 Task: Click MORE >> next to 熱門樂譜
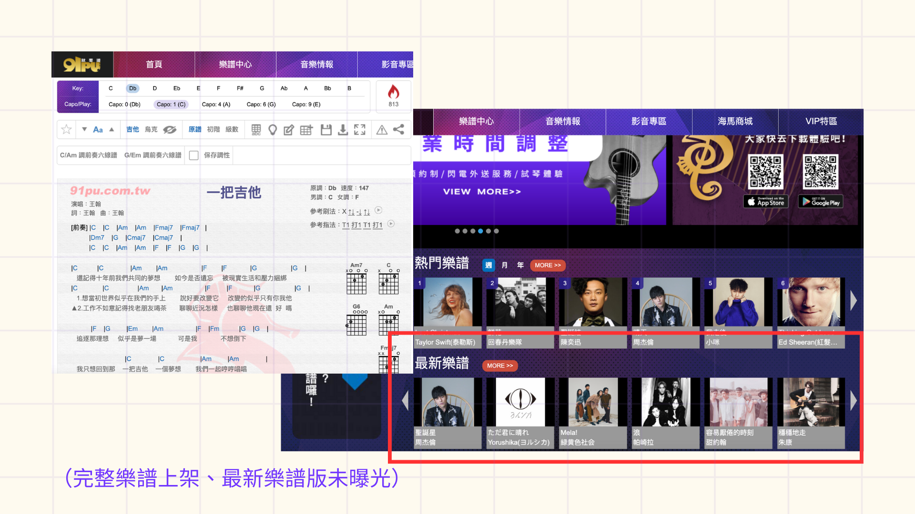548,265
